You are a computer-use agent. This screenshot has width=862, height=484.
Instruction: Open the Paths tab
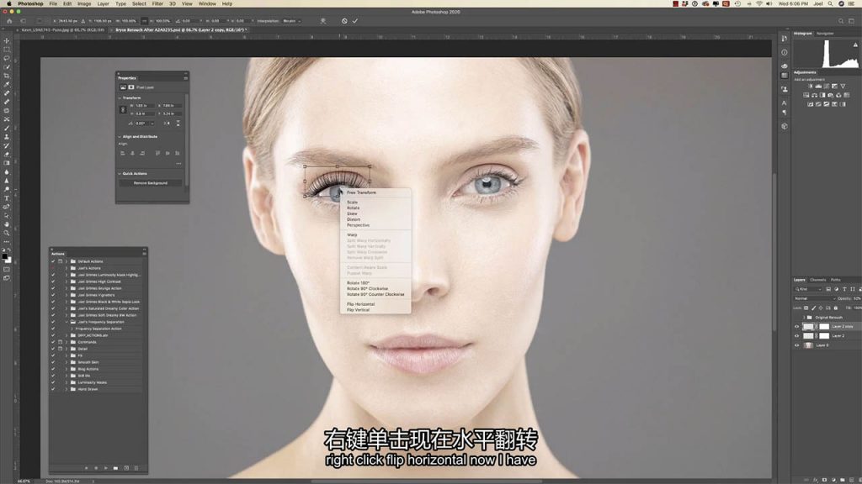[x=836, y=280]
